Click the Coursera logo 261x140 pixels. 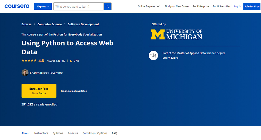click(x=17, y=6)
